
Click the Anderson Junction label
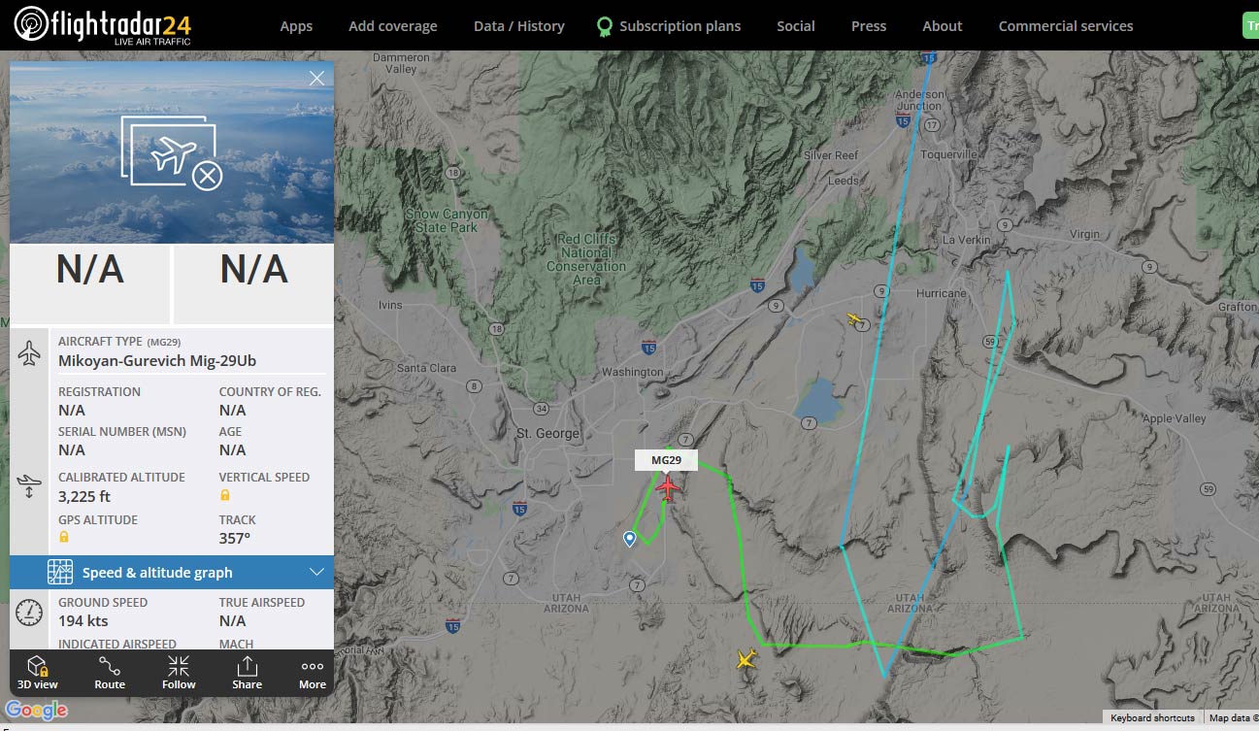(x=919, y=100)
